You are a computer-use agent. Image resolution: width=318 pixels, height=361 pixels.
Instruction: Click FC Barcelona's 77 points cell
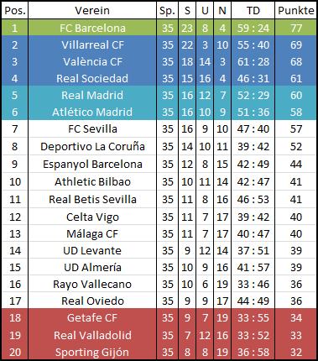[296, 28]
